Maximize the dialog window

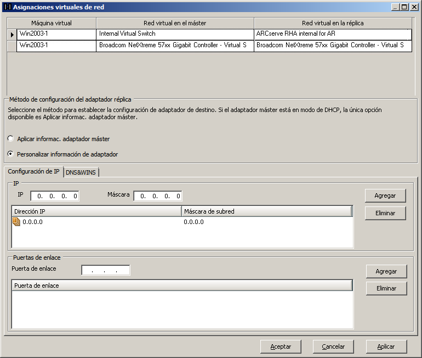404,7
